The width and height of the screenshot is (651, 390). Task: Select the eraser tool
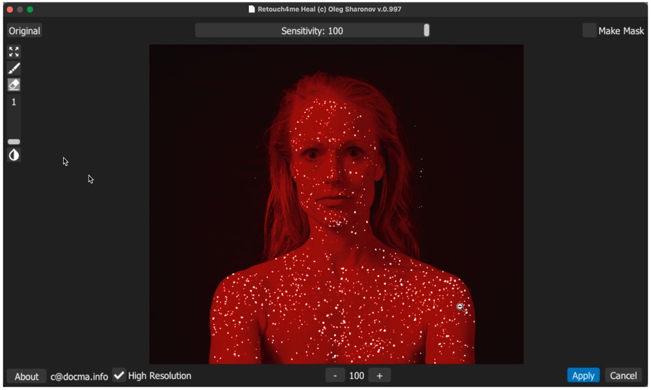pyautogui.click(x=14, y=84)
